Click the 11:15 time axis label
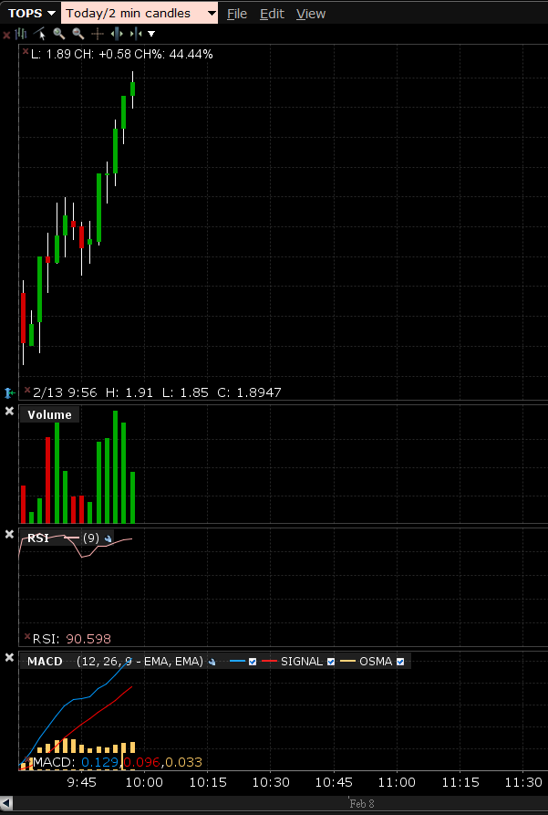This screenshot has height=815, width=548. point(460,782)
